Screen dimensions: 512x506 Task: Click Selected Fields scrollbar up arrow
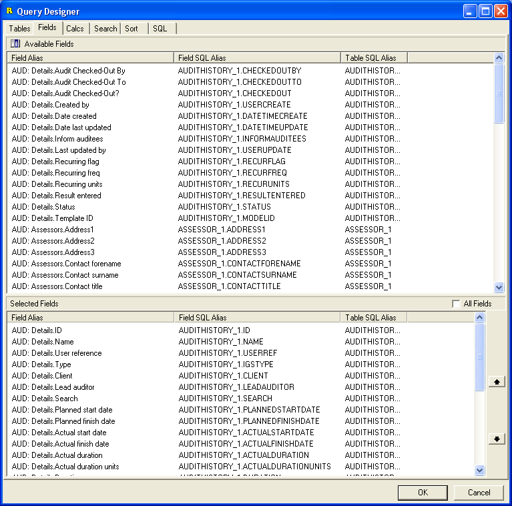tap(479, 317)
